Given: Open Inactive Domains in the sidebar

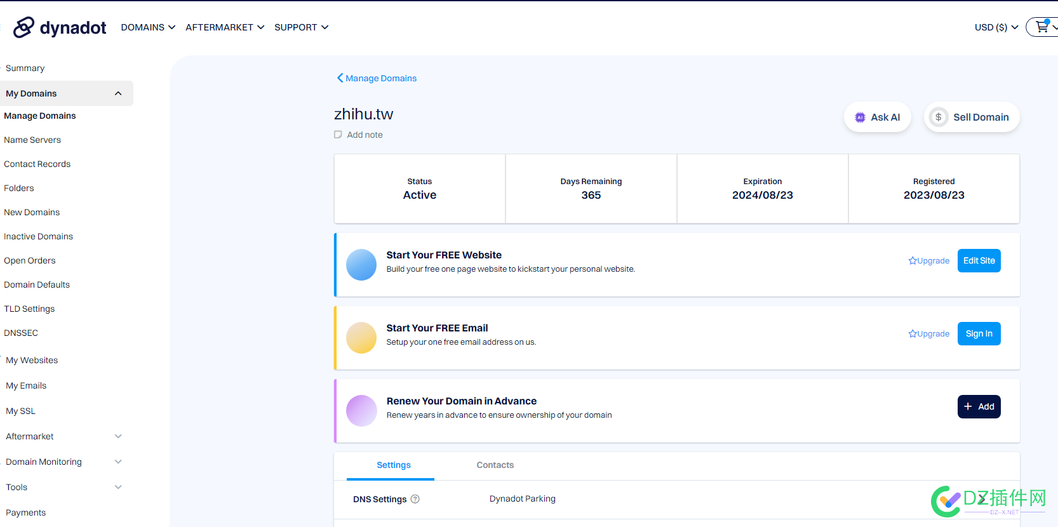Looking at the screenshot, I should pyautogui.click(x=39, y=236).
